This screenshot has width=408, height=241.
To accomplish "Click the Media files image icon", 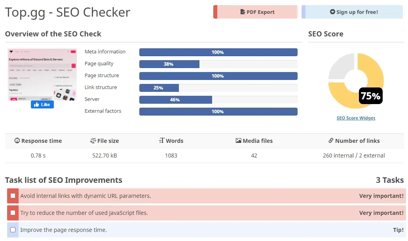I will click(238, 140).
